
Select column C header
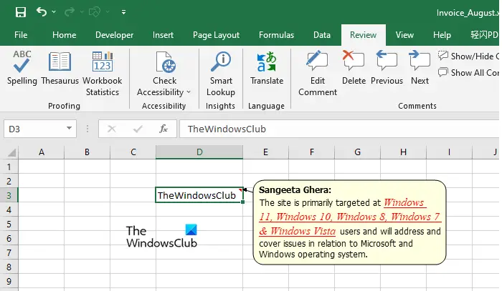coord(133,152)
